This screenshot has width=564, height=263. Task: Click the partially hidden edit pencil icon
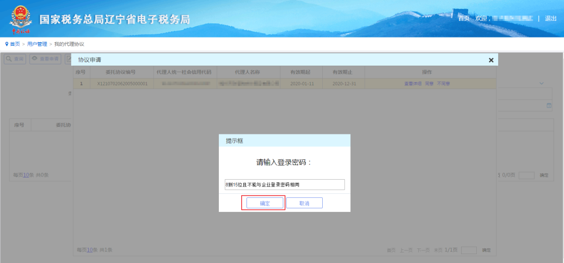[x=68, y=59]
